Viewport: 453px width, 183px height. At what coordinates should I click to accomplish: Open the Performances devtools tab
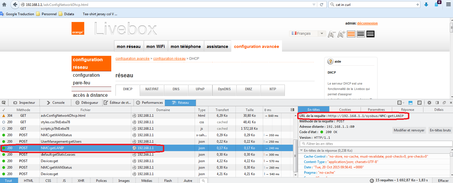point(149,103)
